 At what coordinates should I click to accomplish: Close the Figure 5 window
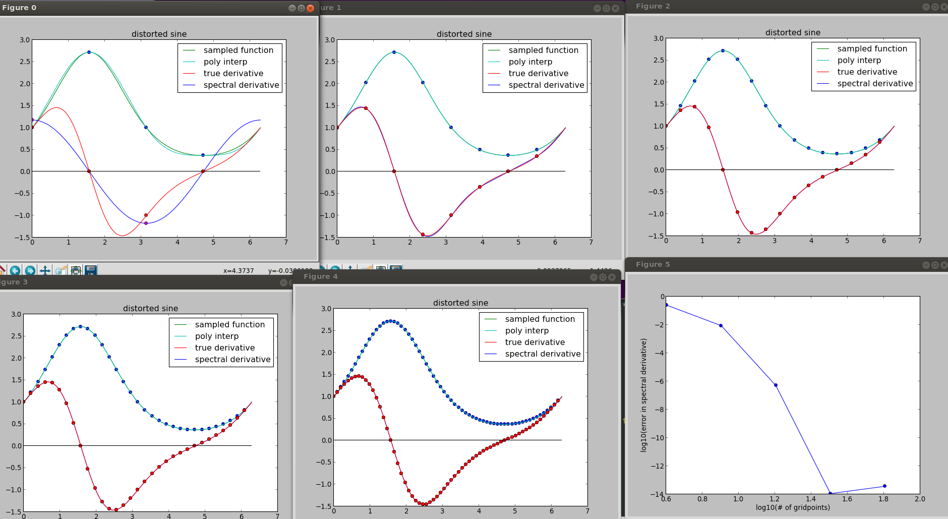(944, 265)
